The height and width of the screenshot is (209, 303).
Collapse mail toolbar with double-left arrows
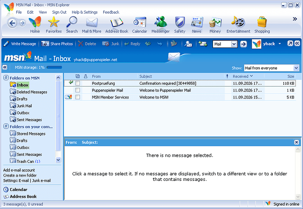coord(297,43)
